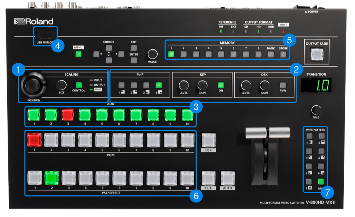Click the CURSOR right button
The width and height of the screenshot is (355, 217).
[x=121, y=54]
